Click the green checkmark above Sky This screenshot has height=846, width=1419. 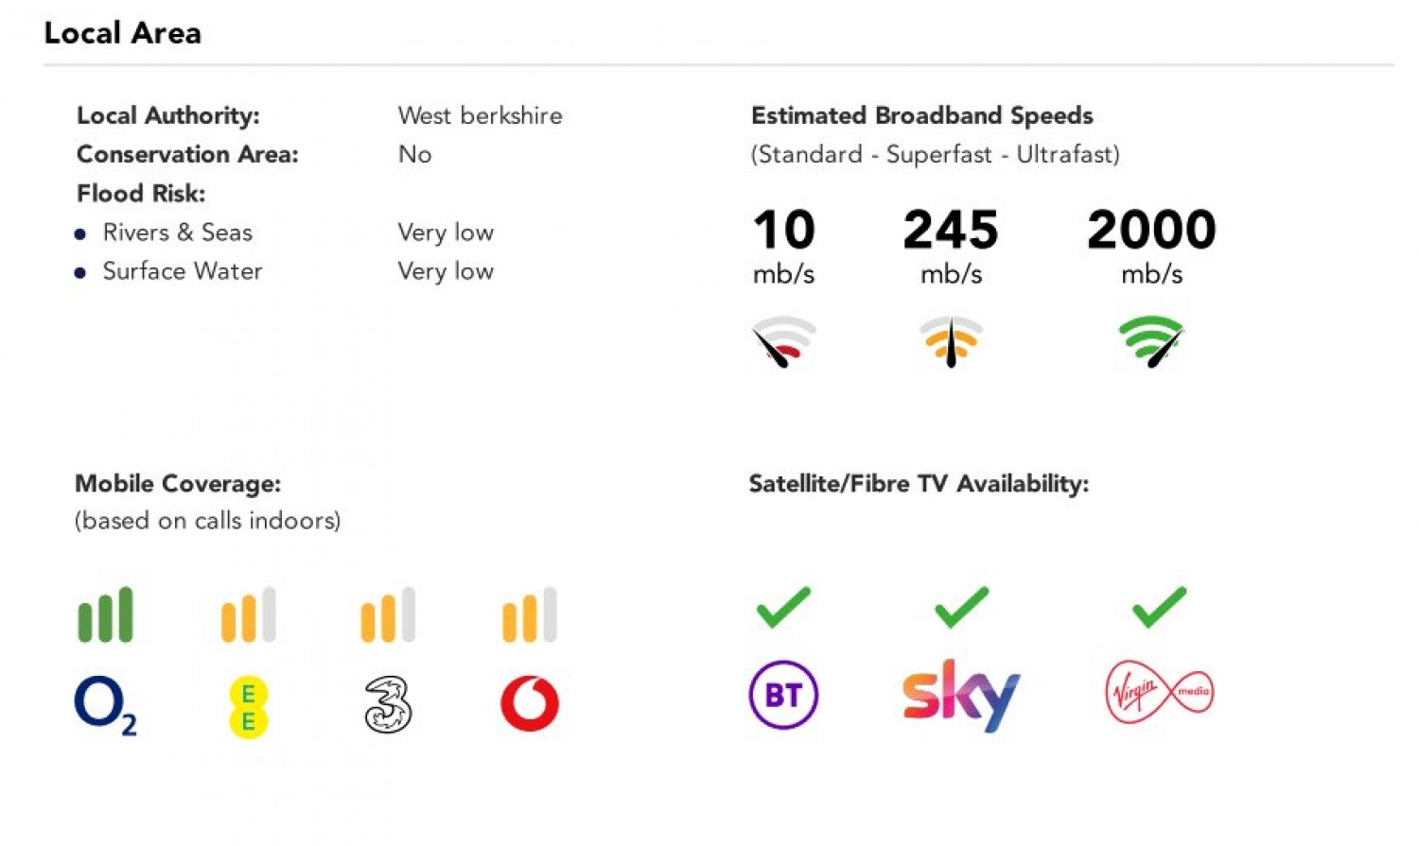pyautogui.click(x=961, y=608)
